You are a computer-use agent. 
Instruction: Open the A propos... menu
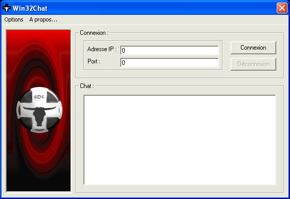pos(43,19)
